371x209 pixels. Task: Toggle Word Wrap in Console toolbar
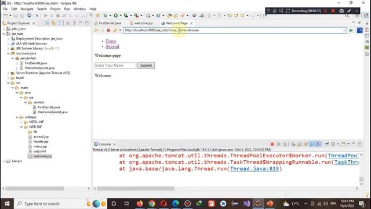coord(305,144)
